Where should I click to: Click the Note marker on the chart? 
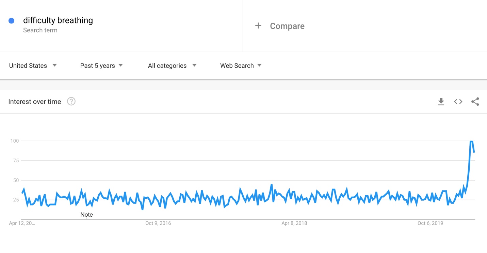coord(86,215)
